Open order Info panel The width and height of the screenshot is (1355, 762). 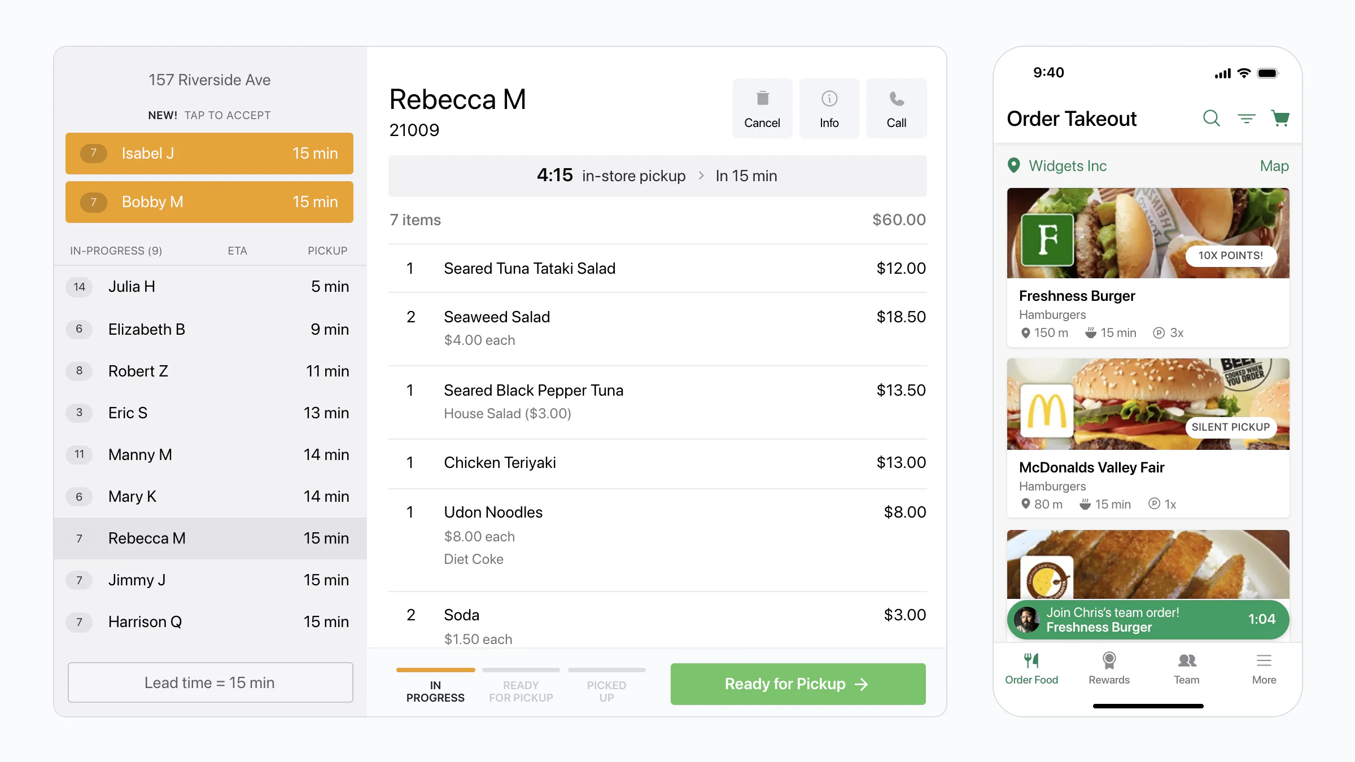pyautogui.click(x=829, y=108)
